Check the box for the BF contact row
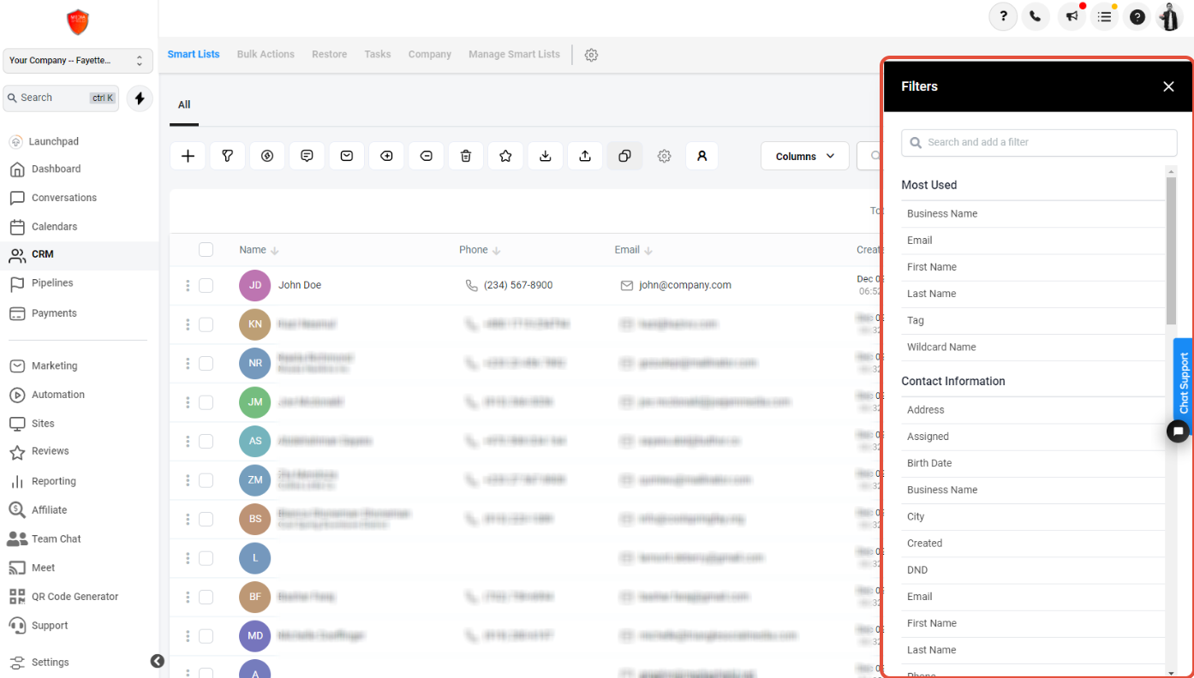This screenshot has height=678, width=1194. (206, 597)
